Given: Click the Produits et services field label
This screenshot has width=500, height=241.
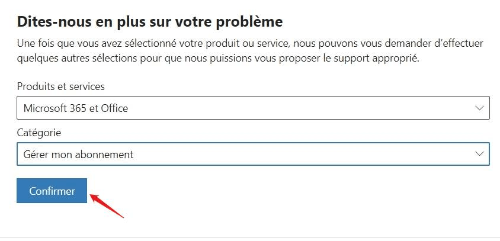Looking at the screenshot, I should [x=60, y=86].
